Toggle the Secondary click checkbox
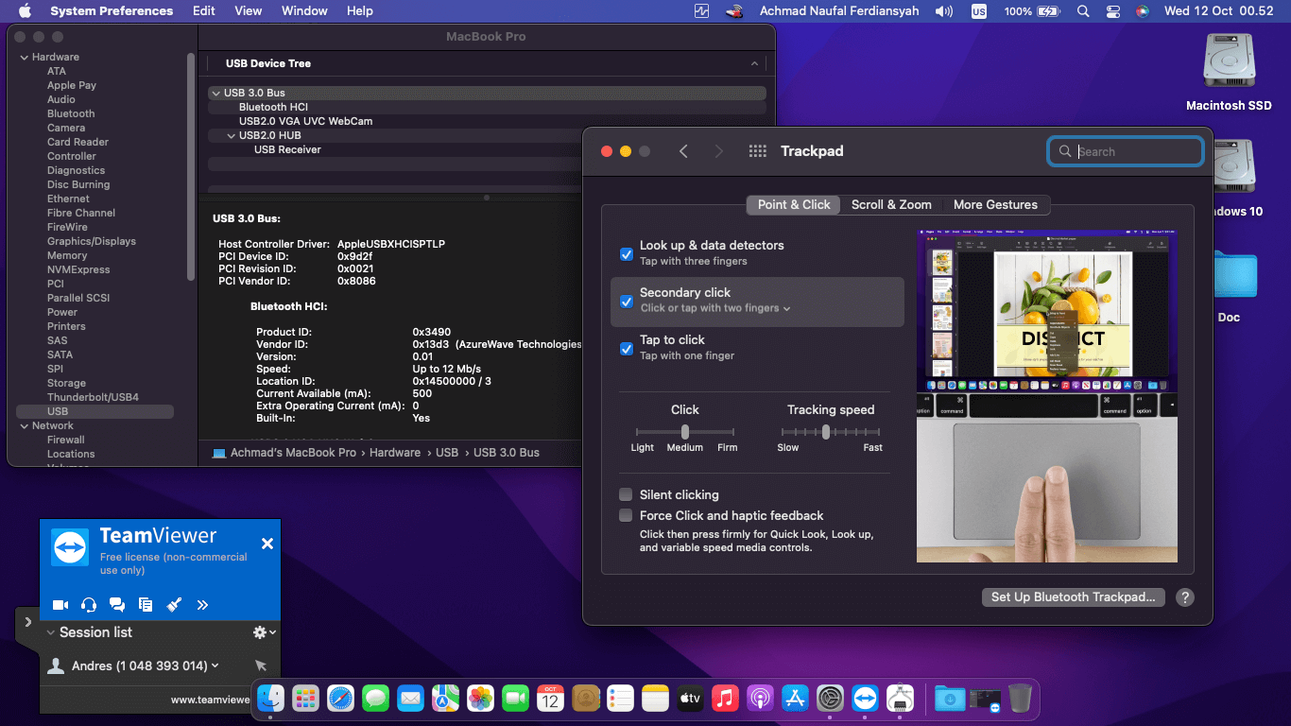The width and height of the screenshot is (1291, 726). pyautogui.click(x=626, y=302)
